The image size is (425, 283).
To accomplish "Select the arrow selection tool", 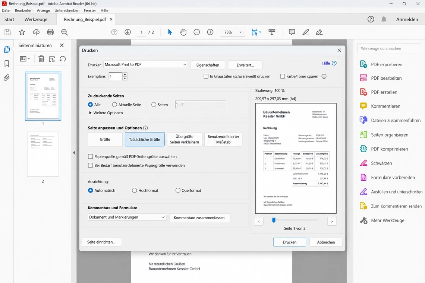I will point(170,32).
